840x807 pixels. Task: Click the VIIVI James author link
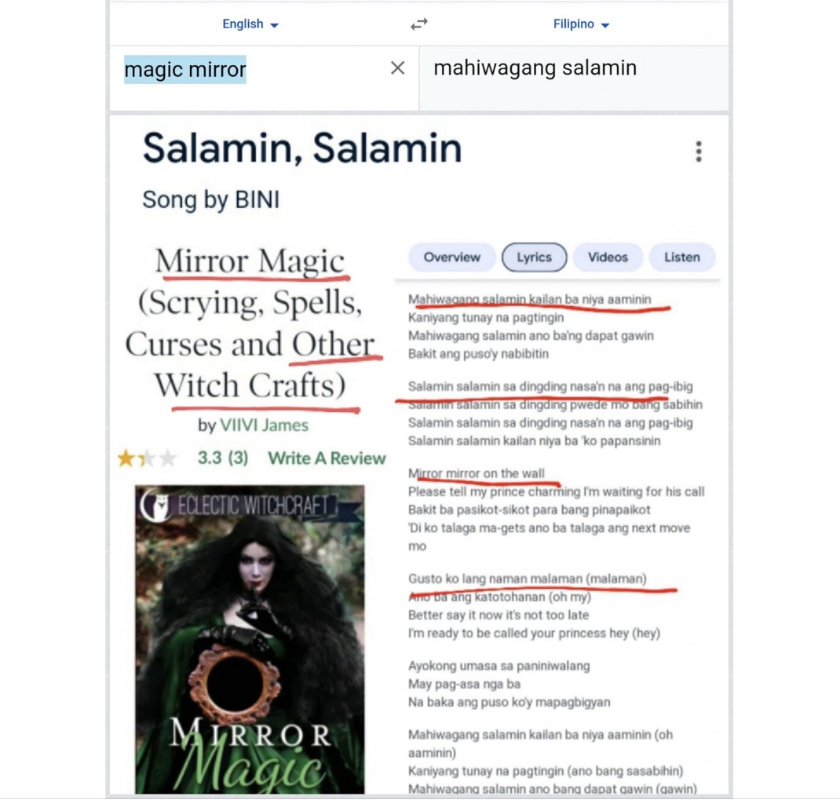[x=264, y=425]
